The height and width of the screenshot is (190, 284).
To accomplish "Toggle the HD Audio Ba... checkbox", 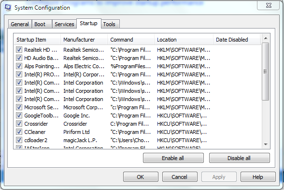I will pyautogui.click(x=19, y=58).
